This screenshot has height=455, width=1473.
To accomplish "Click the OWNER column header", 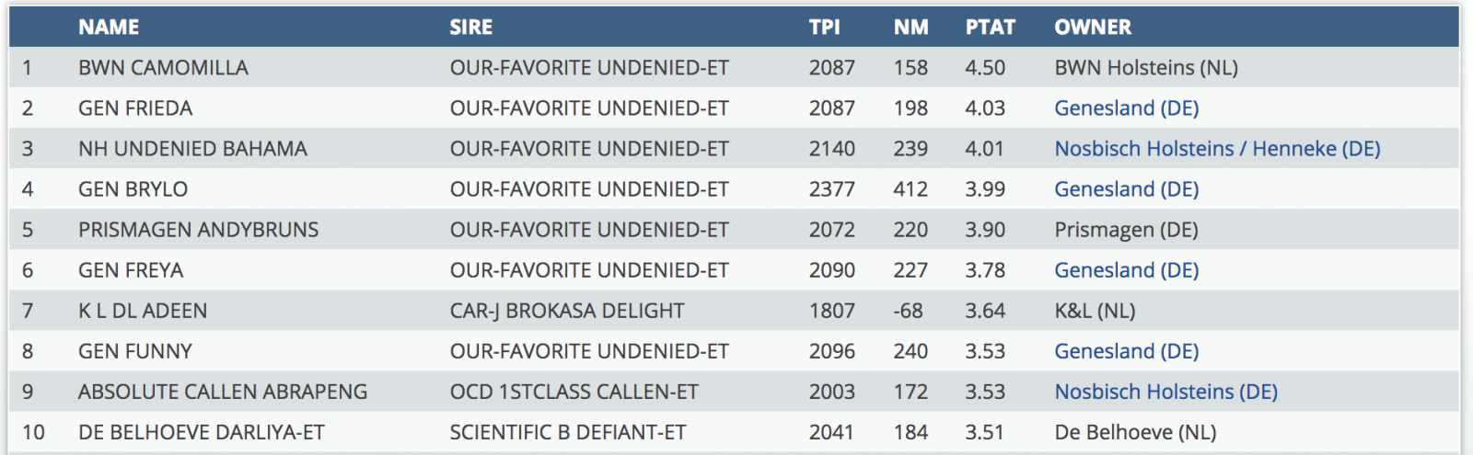I will click(x=1093, y=28).
